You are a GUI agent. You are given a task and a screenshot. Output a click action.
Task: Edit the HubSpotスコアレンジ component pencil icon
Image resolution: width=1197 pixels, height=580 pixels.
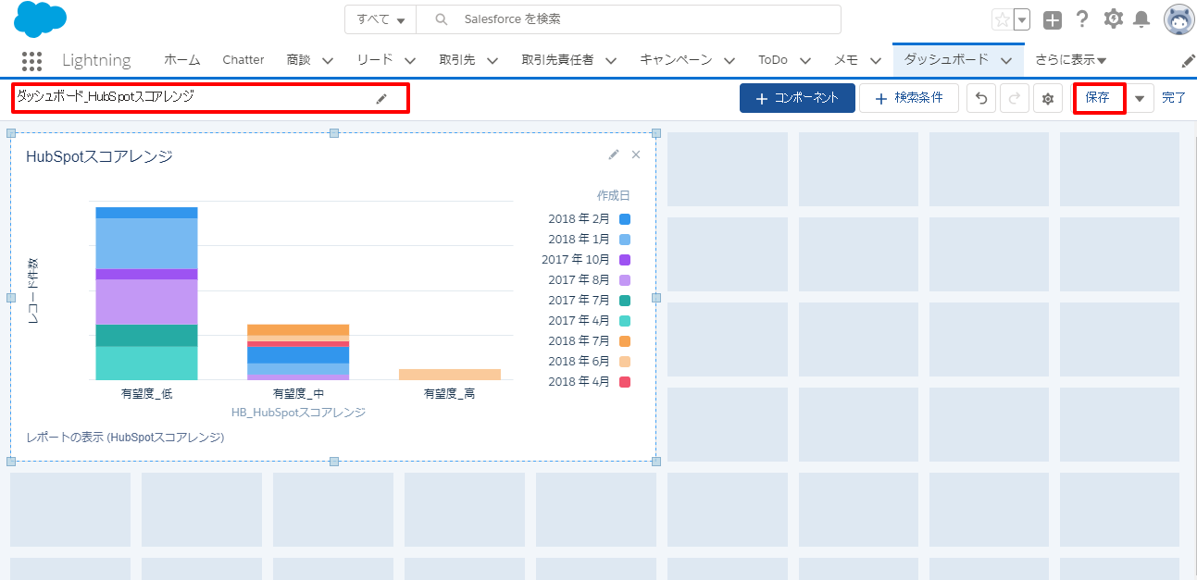(614, 154)
